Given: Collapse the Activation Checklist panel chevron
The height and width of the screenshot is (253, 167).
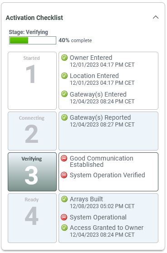Looking at the screenshot, I should coord(156,17).
